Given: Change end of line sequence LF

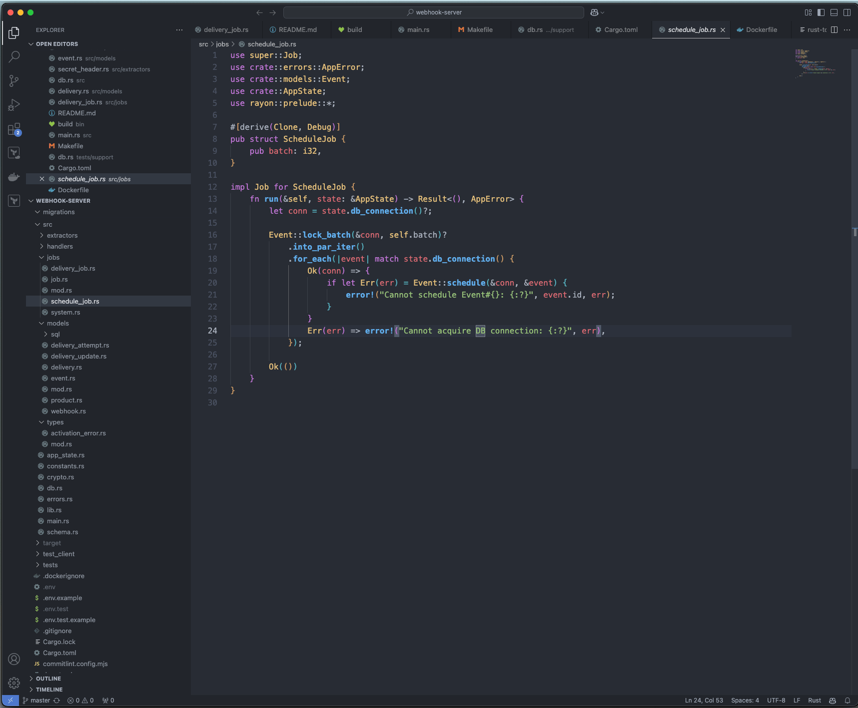Looking at the screenshot, I should pyautogui.click(x=797, y=701).
